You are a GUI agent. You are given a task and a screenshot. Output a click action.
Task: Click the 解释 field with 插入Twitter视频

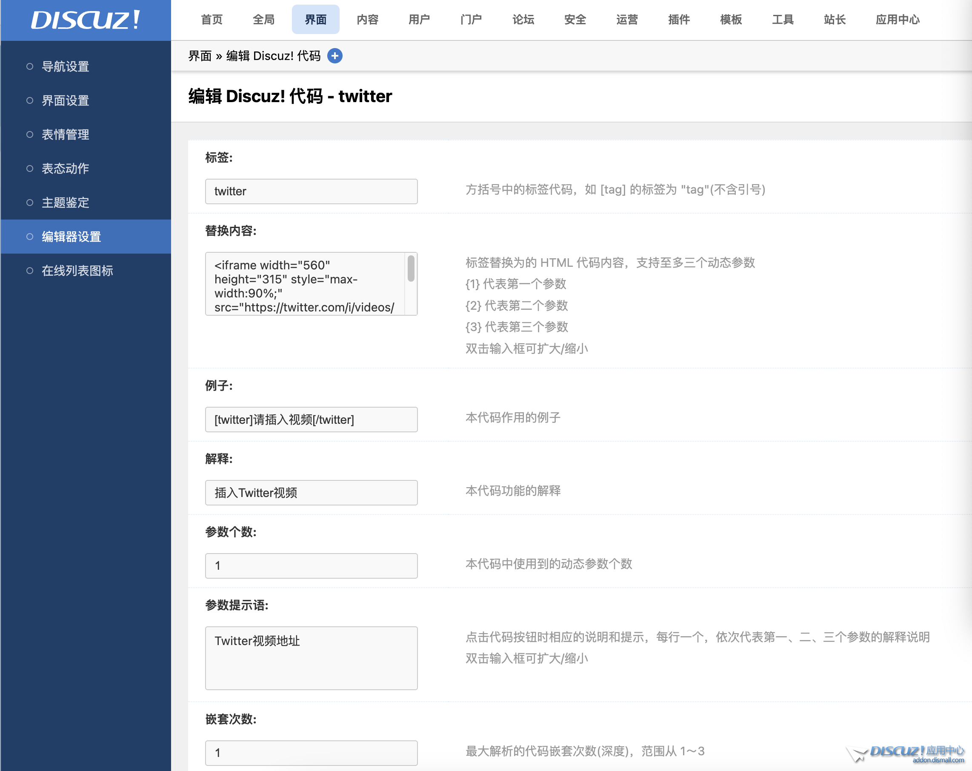311,493
